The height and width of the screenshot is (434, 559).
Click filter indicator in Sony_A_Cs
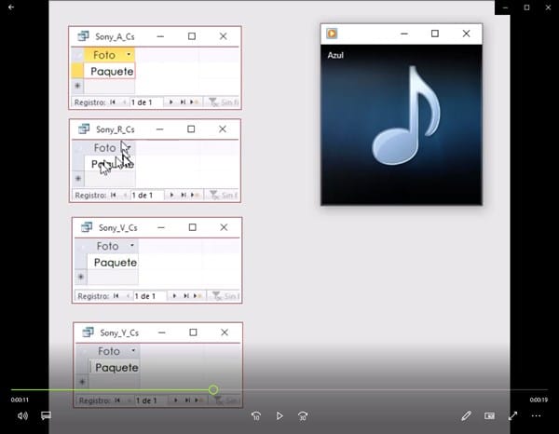tap(223, 102)
